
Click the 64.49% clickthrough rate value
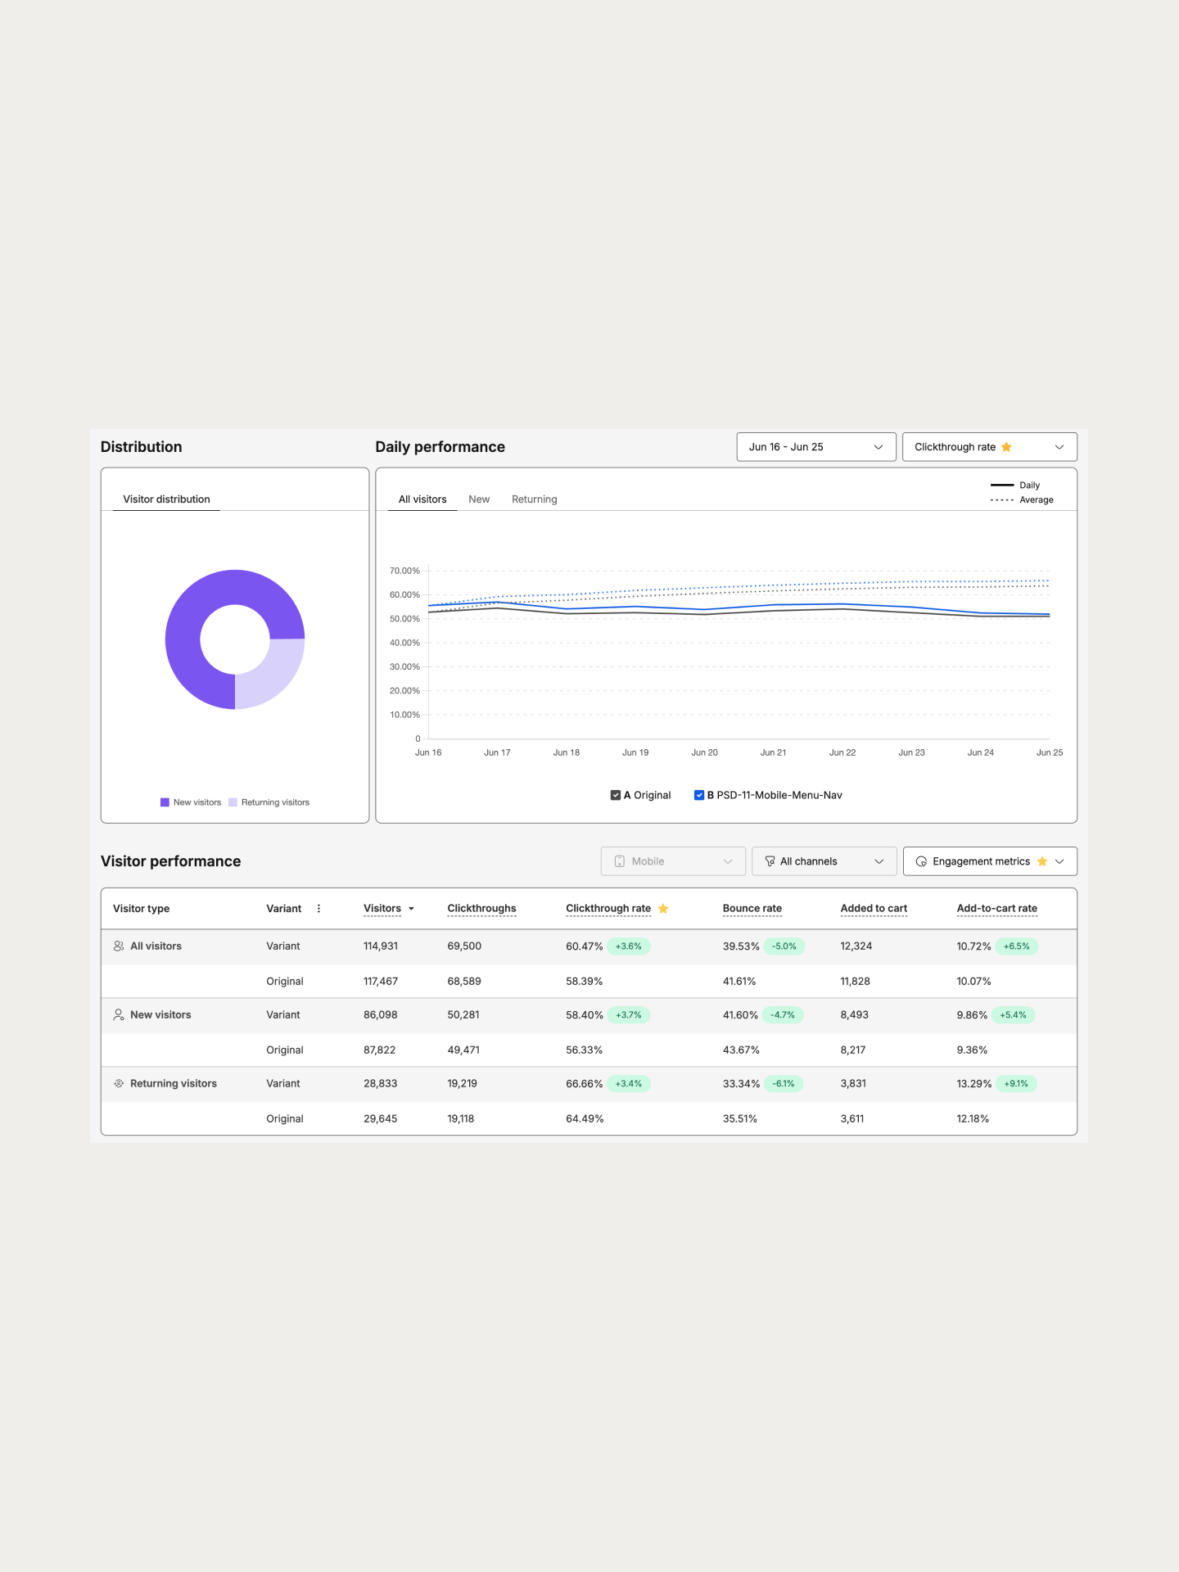click(585, 1119)
